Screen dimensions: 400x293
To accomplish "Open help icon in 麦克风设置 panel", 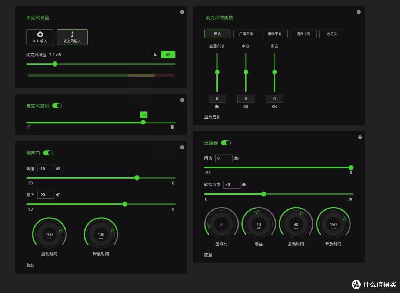I will 182,12.
